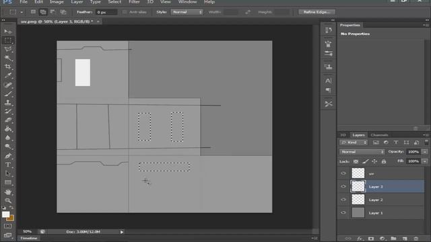Create new adjustment layer icon
The height and width of the screenshot is (242, 431).
[x=382, y=239]
